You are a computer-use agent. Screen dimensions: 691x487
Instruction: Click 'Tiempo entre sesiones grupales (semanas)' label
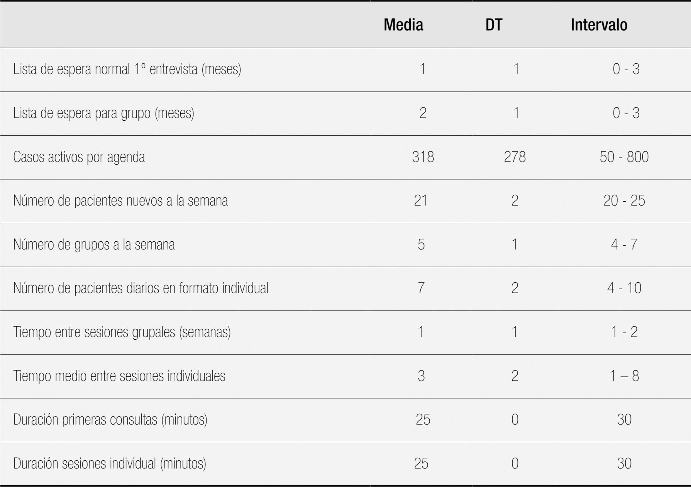[x=122, y=332]
